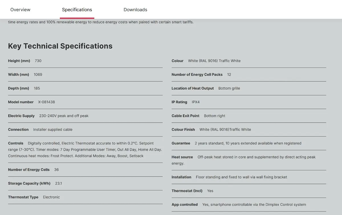Screen dimensions: 342x215
Task: Switch to the Downloads tab
Action: pos(135,10)
